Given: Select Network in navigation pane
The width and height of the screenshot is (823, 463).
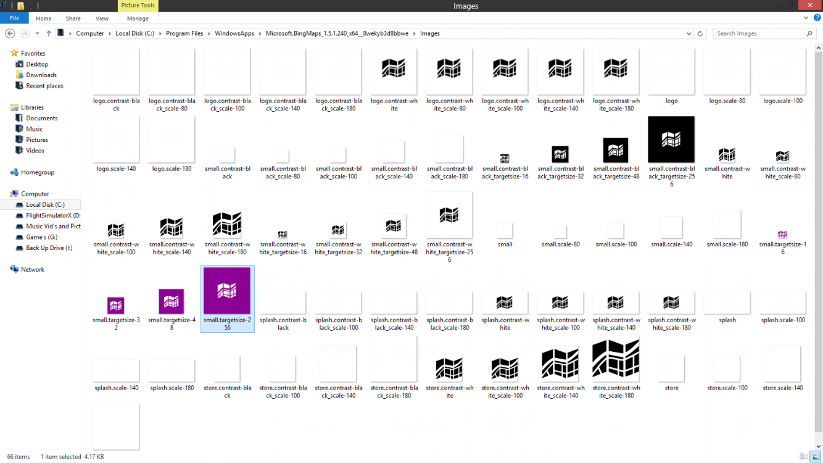Looking at the screenshot, I should (x=32, y=269).
